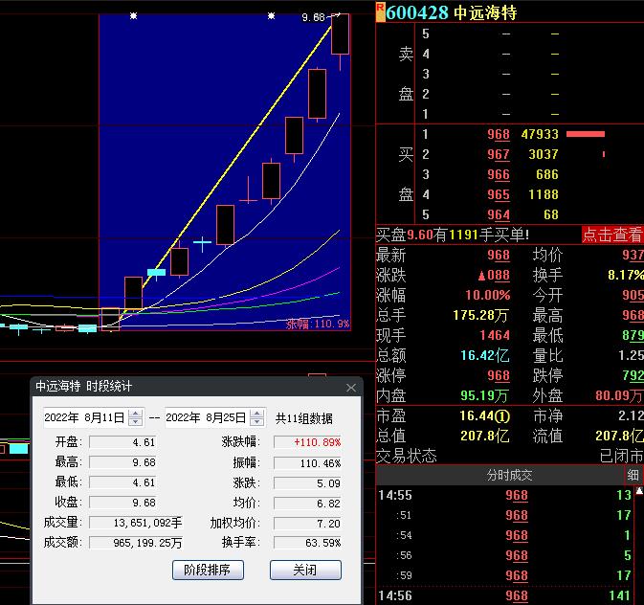Open the 点击查看 link for buy orders
This screenshot has width=644, height=605.
(612, 235)
